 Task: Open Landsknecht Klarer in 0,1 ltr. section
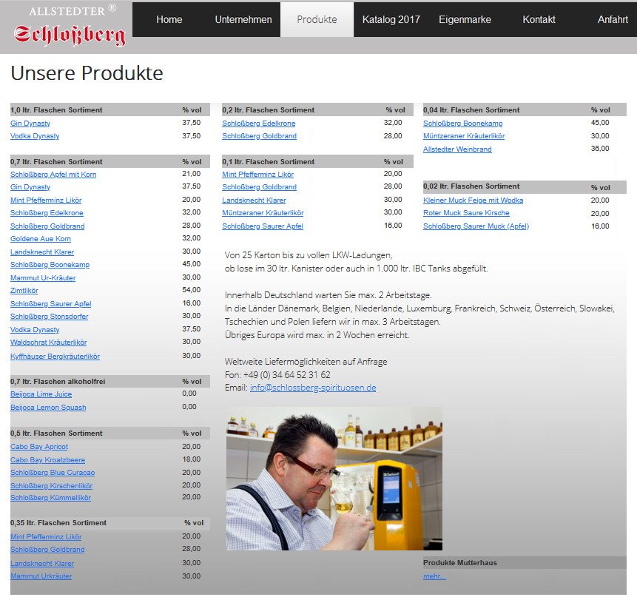[254, 200]
